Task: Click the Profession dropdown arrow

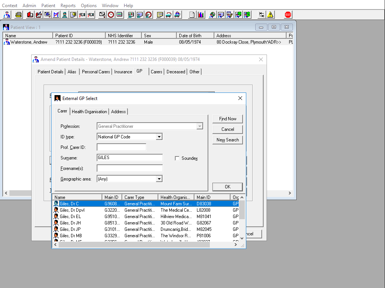Action: pyautogui.click(x=200, y=126)
